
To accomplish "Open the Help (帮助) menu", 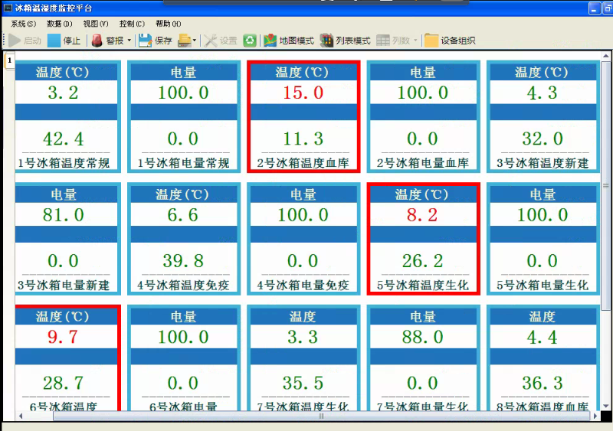I will (x=168, y=24).
